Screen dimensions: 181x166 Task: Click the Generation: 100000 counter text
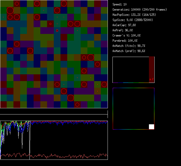click(140, 10)
